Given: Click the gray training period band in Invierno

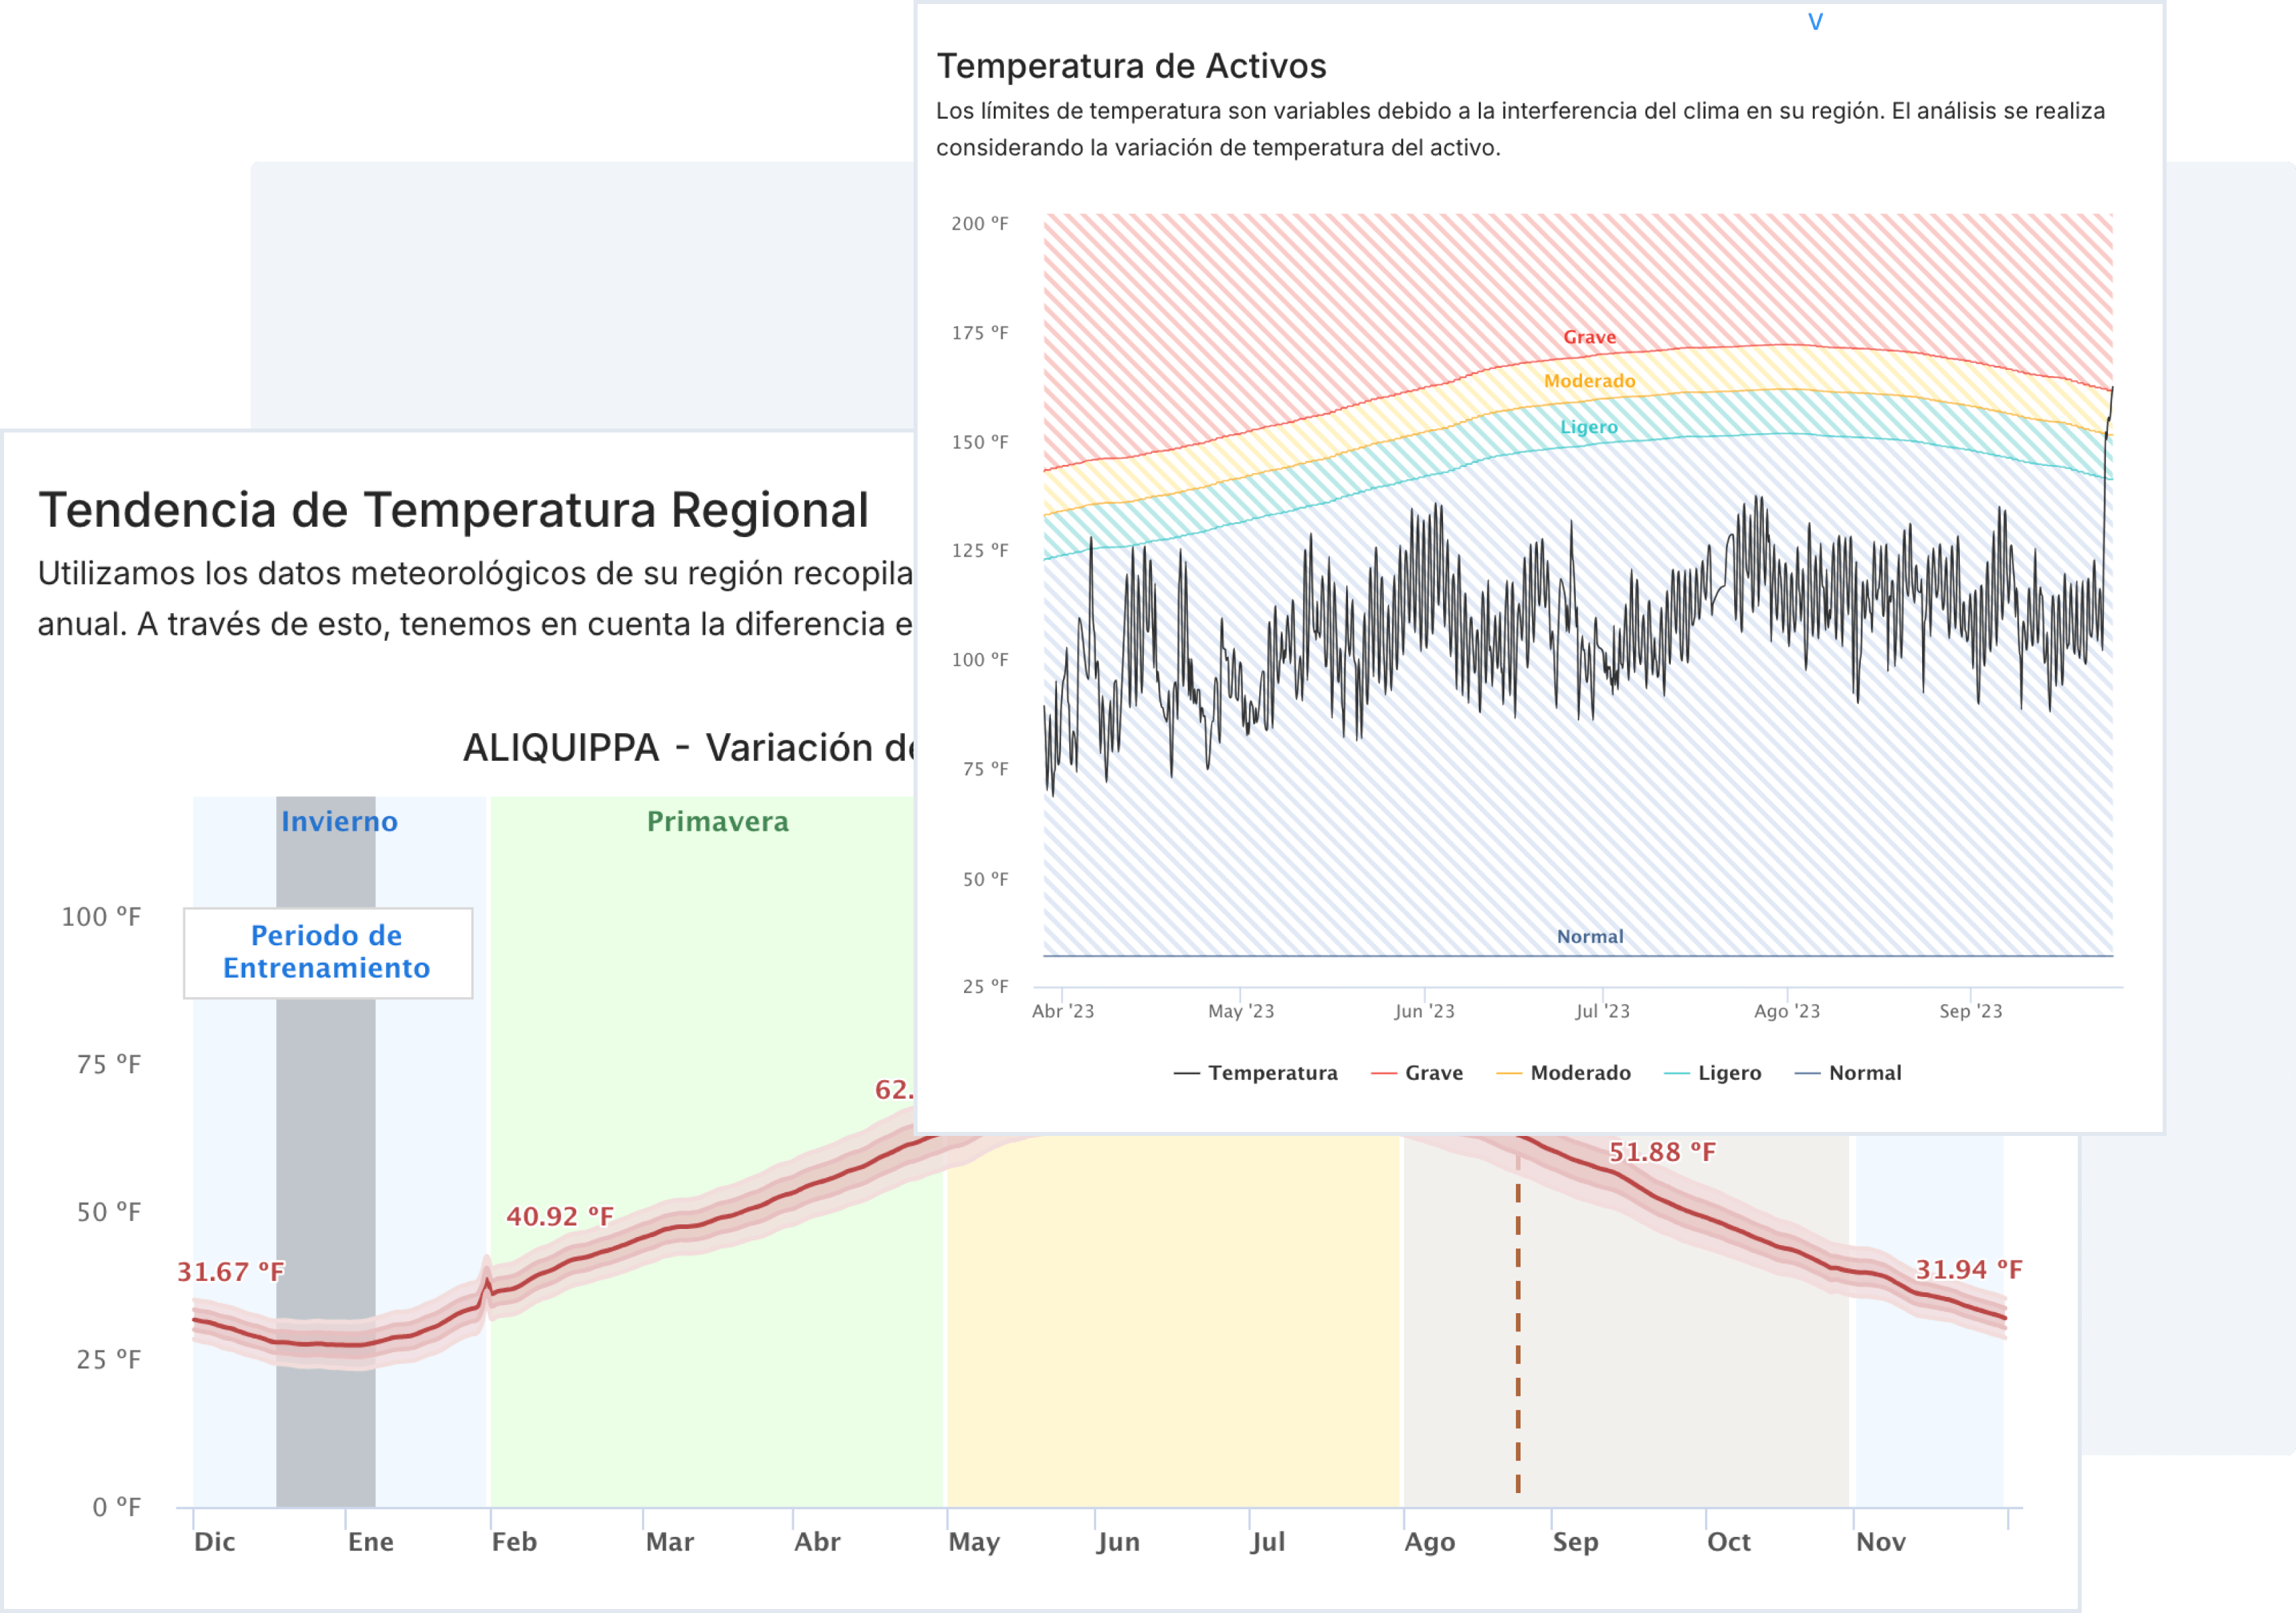Looking at the screenshot, I should tap(325, 1150).
